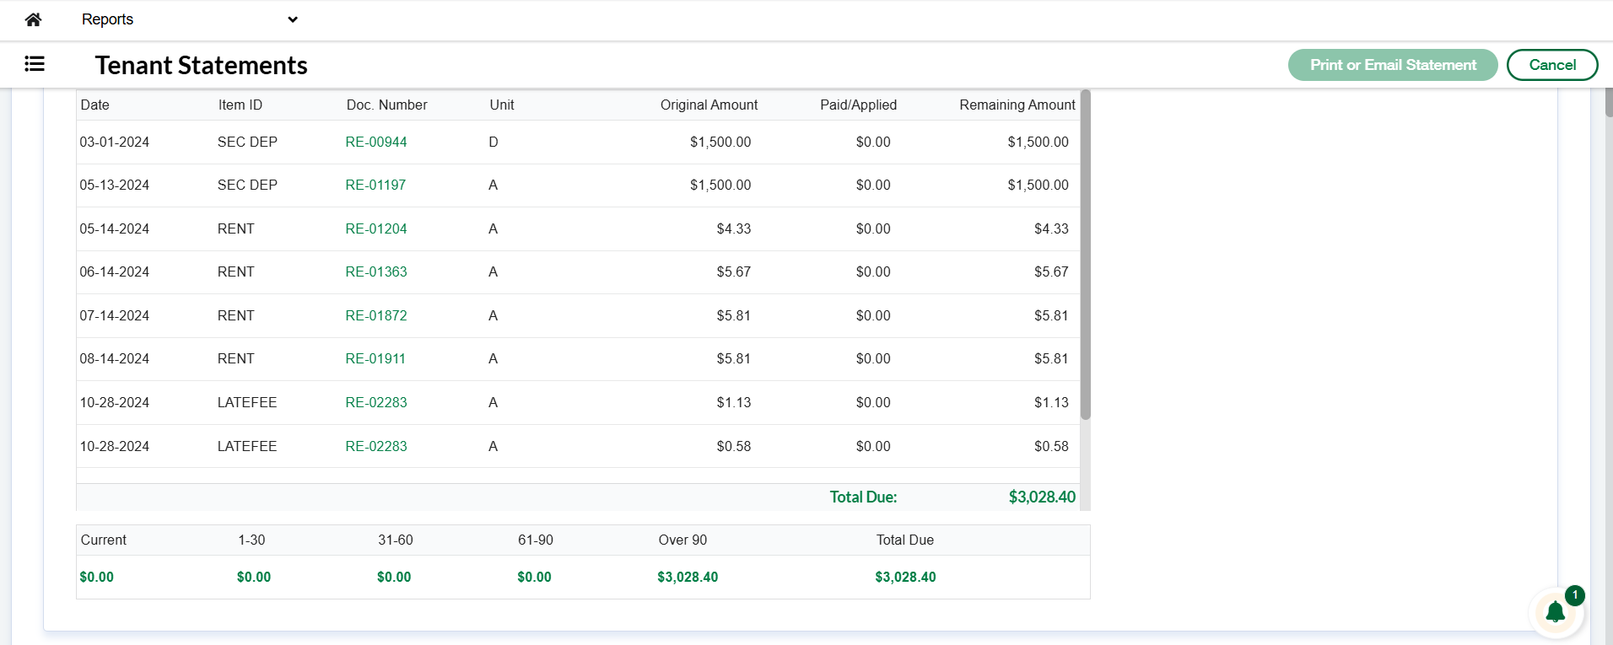Click the Unit column header

coord(502,105)
